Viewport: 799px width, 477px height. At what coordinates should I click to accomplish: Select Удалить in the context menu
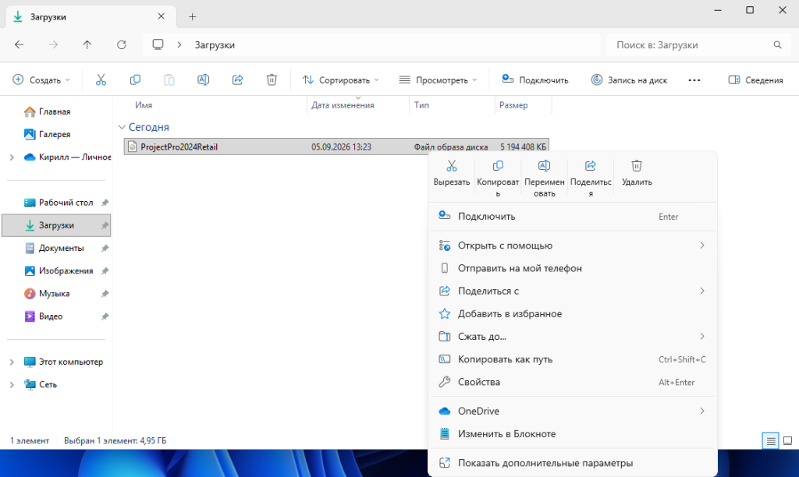click(x=637, y=173)
